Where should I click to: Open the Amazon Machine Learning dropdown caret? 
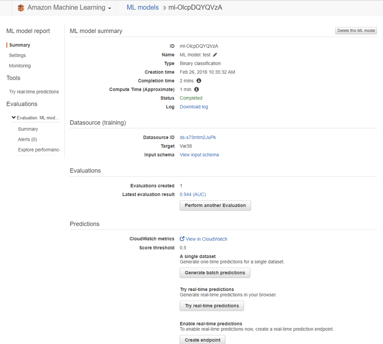tap(110, 8)
